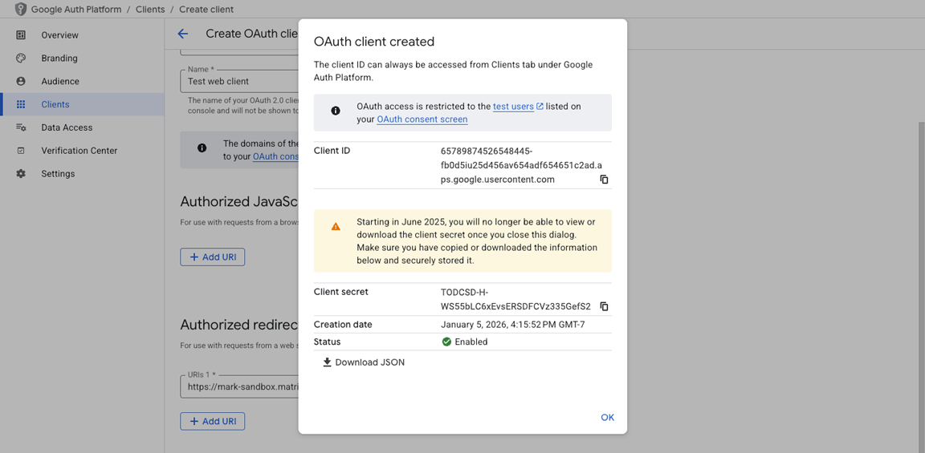Copy the Client secret value
The height and width of the screenshot is (453, 925).
click(604, 306)
